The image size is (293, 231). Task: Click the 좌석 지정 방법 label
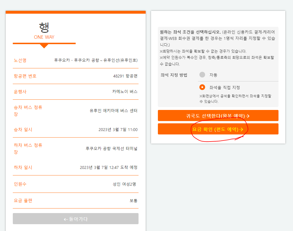174,75
